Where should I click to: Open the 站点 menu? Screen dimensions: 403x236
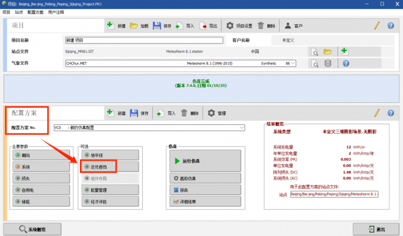[x=19, y=12]
